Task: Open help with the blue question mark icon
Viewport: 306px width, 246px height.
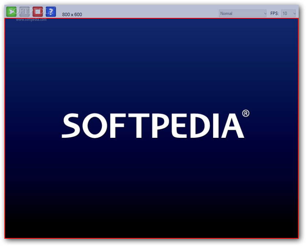Action: coord(51,12)
